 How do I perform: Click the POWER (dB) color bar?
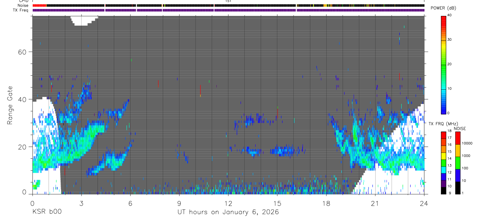point(444,64)
